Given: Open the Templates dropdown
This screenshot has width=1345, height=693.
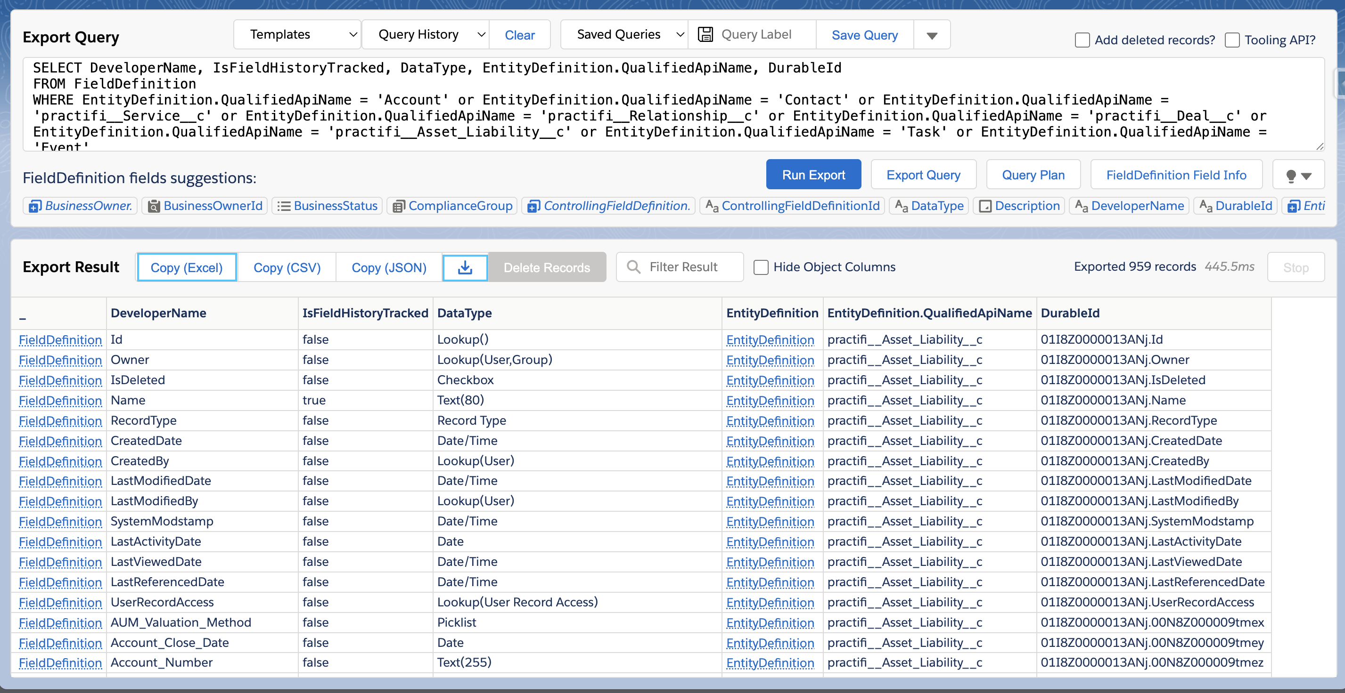Looking at the screenshot, I should tap(297, 34).
